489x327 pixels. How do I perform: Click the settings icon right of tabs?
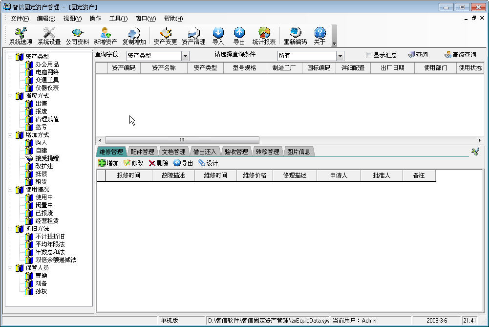tap(475, 152)
